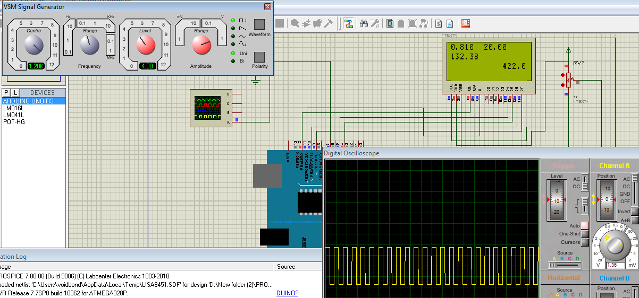Viewport: 639px width, 298px height.
Task: Select LM016L in devices list
Action: pyautogui.click(x=14, y=108)
